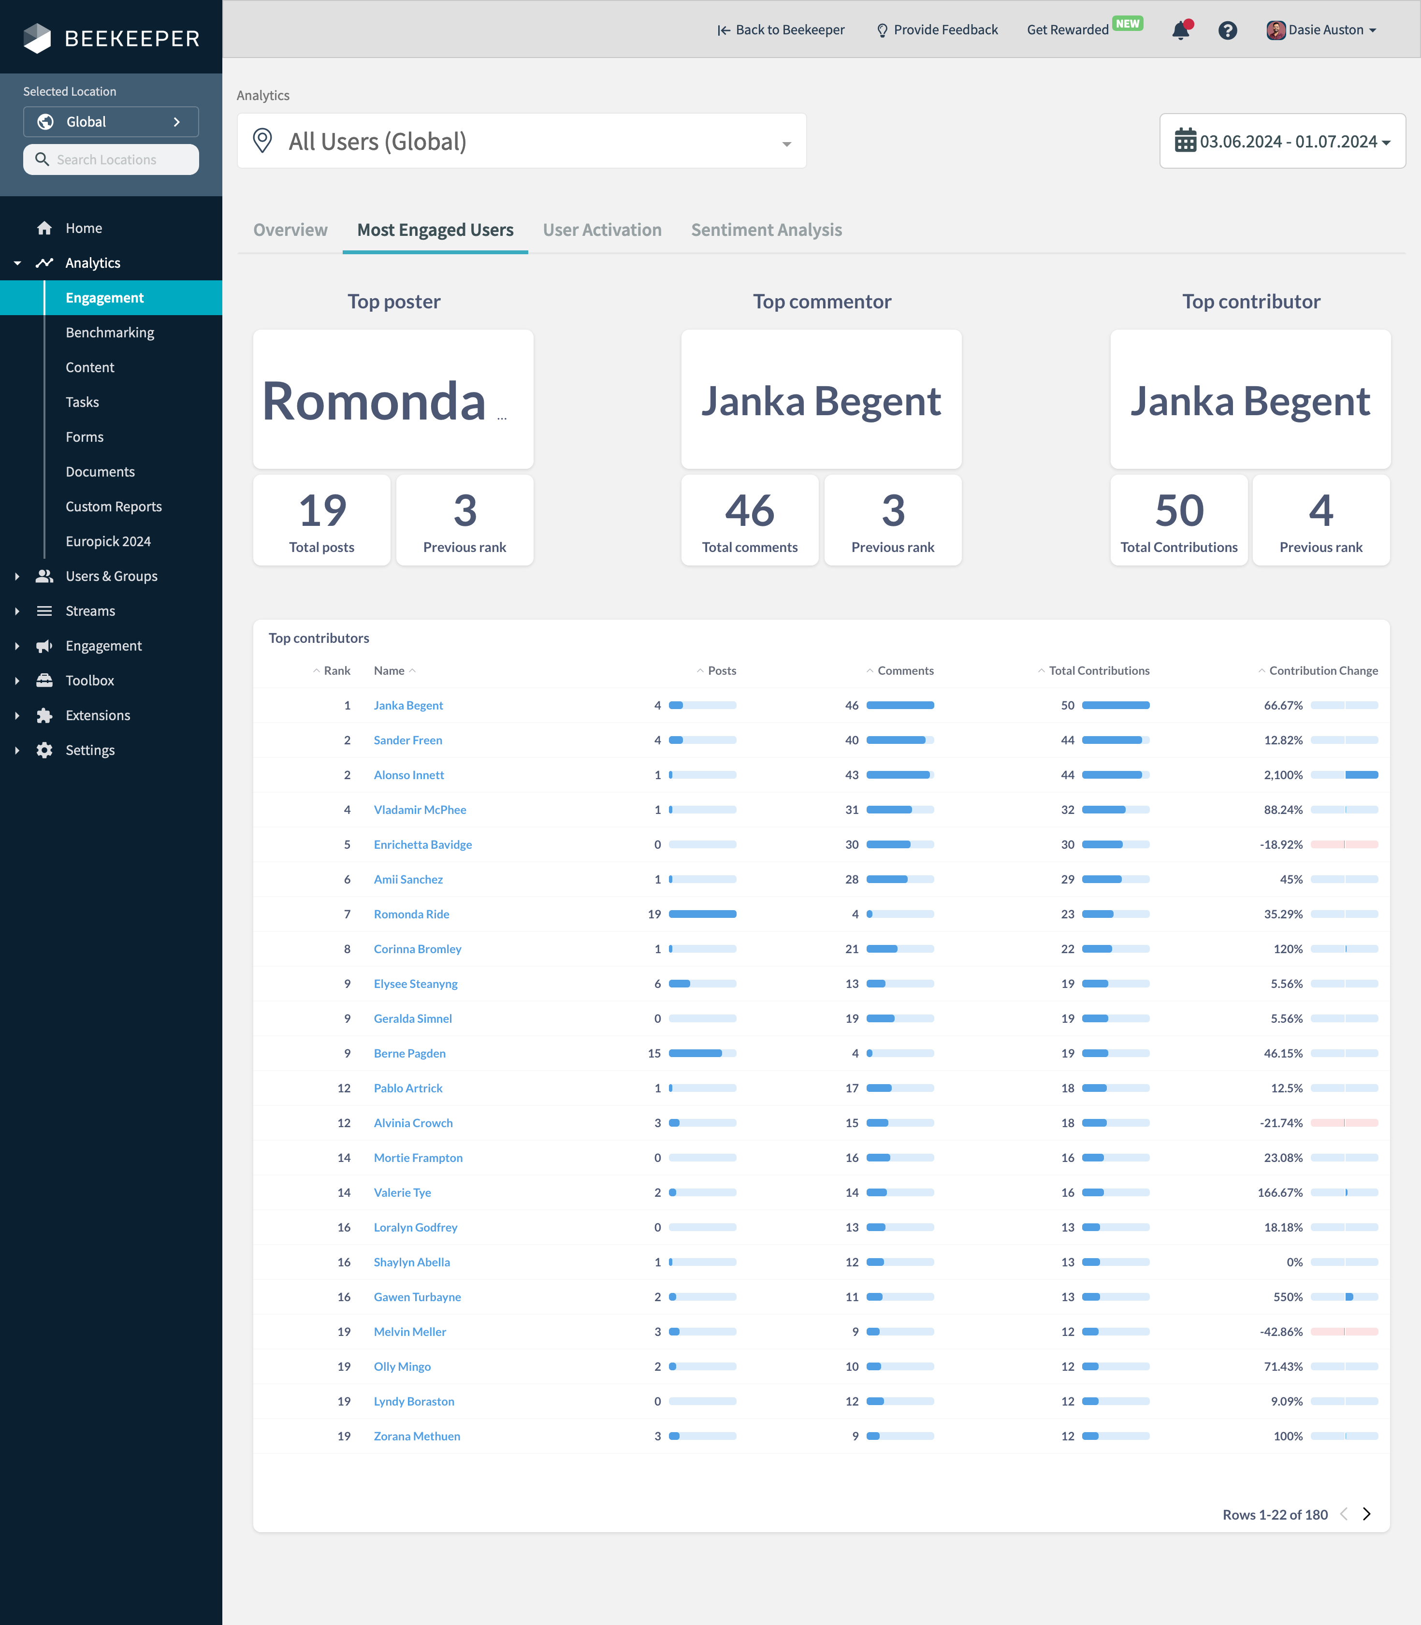
Task: Click the Romonda top poster card
Action: coord(393,399)
